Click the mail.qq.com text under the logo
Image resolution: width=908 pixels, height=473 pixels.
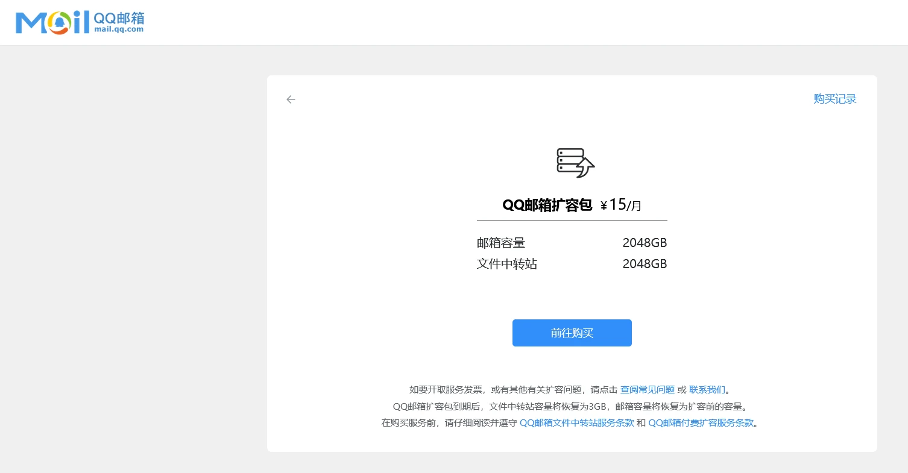tap(119, 29)
